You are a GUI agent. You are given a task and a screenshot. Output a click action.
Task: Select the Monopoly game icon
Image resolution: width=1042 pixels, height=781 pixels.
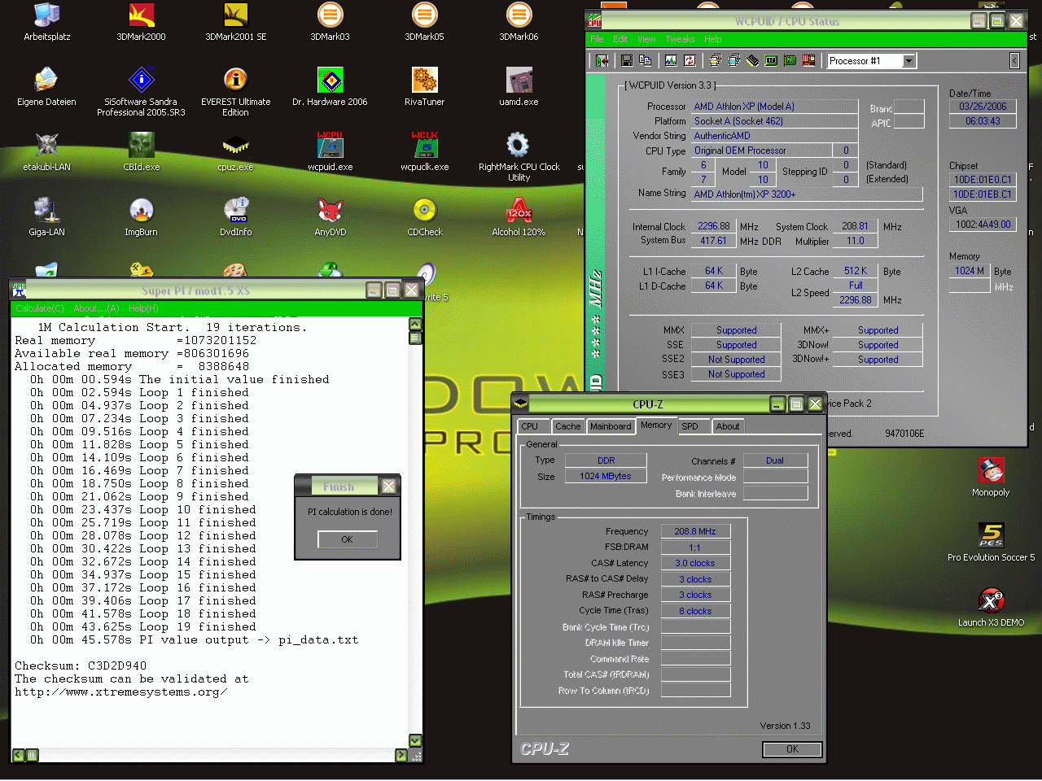(x=991, y=478)
